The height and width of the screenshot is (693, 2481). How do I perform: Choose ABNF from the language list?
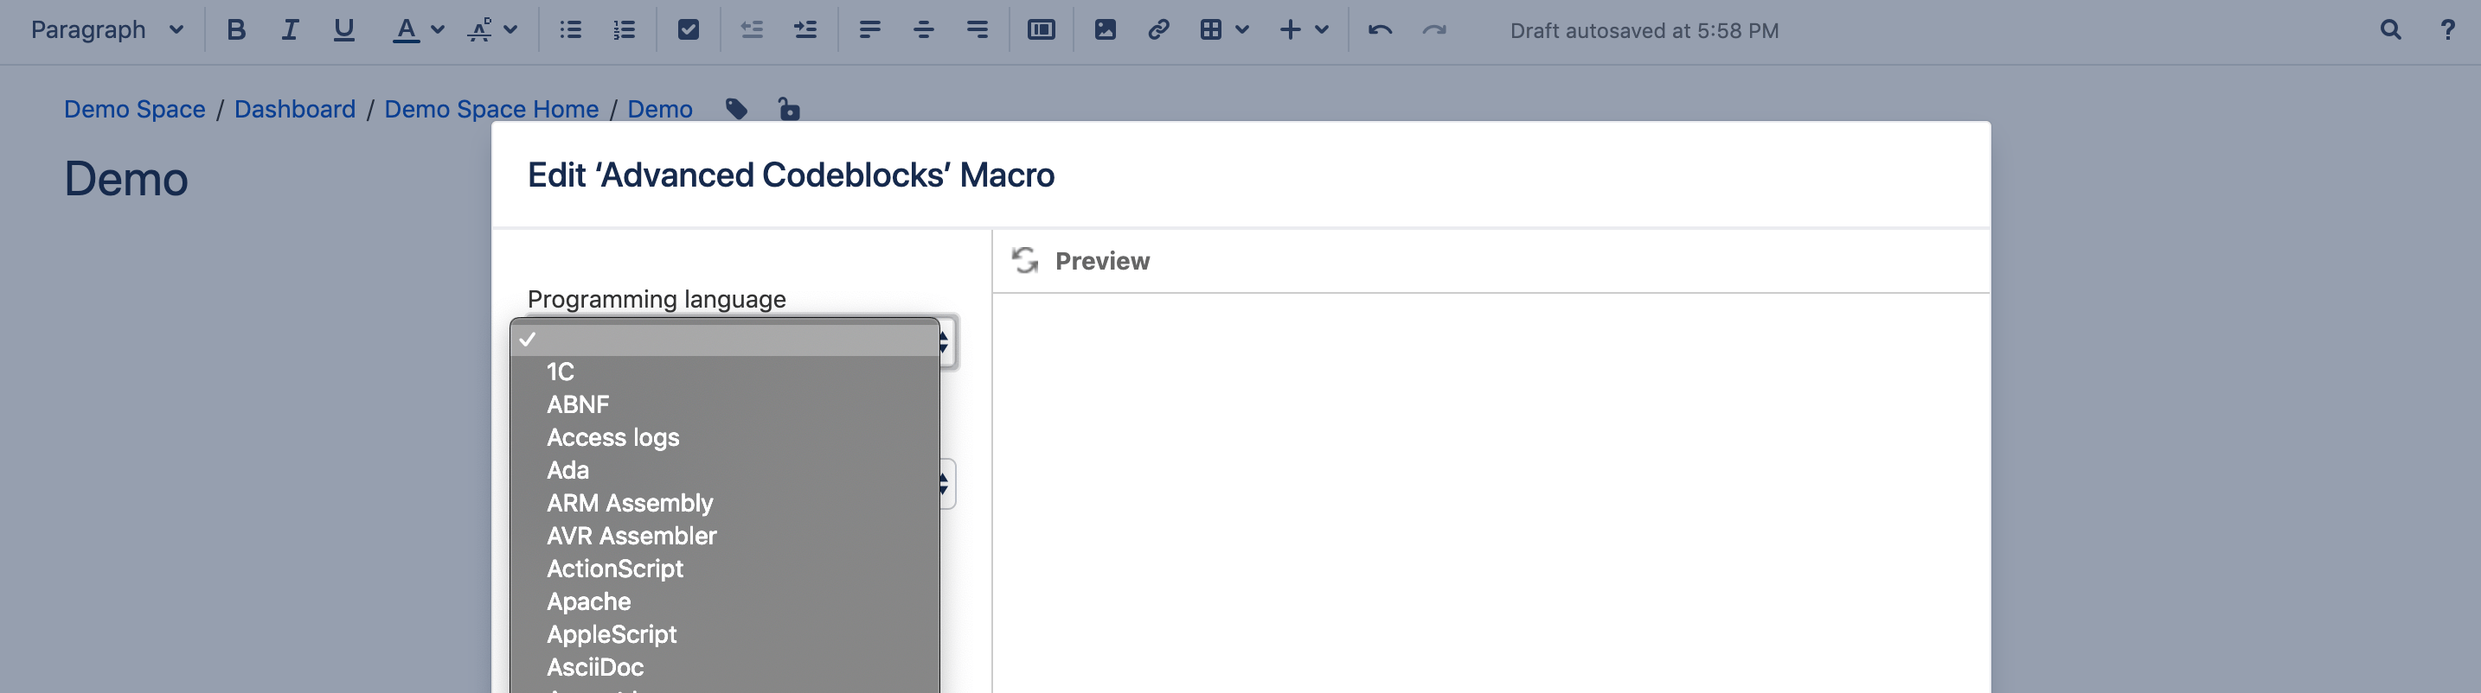724,404
